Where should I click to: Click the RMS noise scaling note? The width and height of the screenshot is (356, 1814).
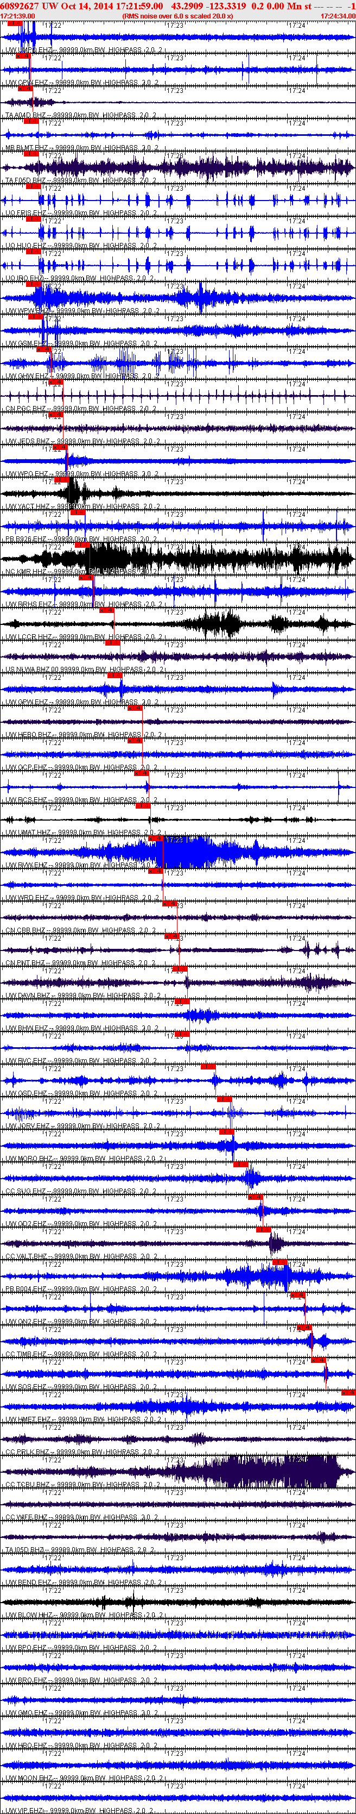click(177, 16)
